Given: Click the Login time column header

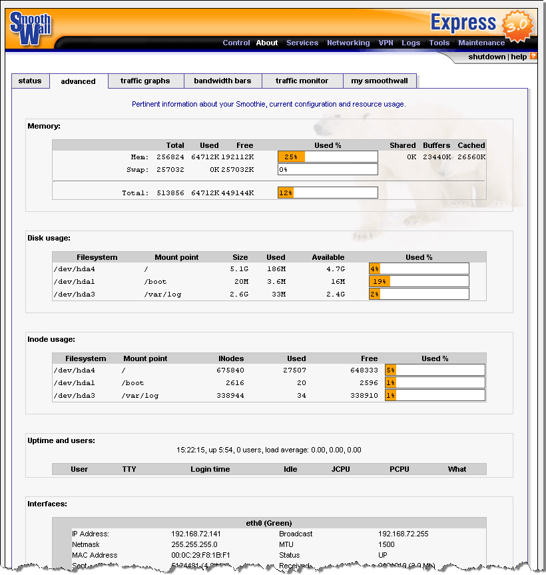Looking at the screenshot, I should coord(210,469).
